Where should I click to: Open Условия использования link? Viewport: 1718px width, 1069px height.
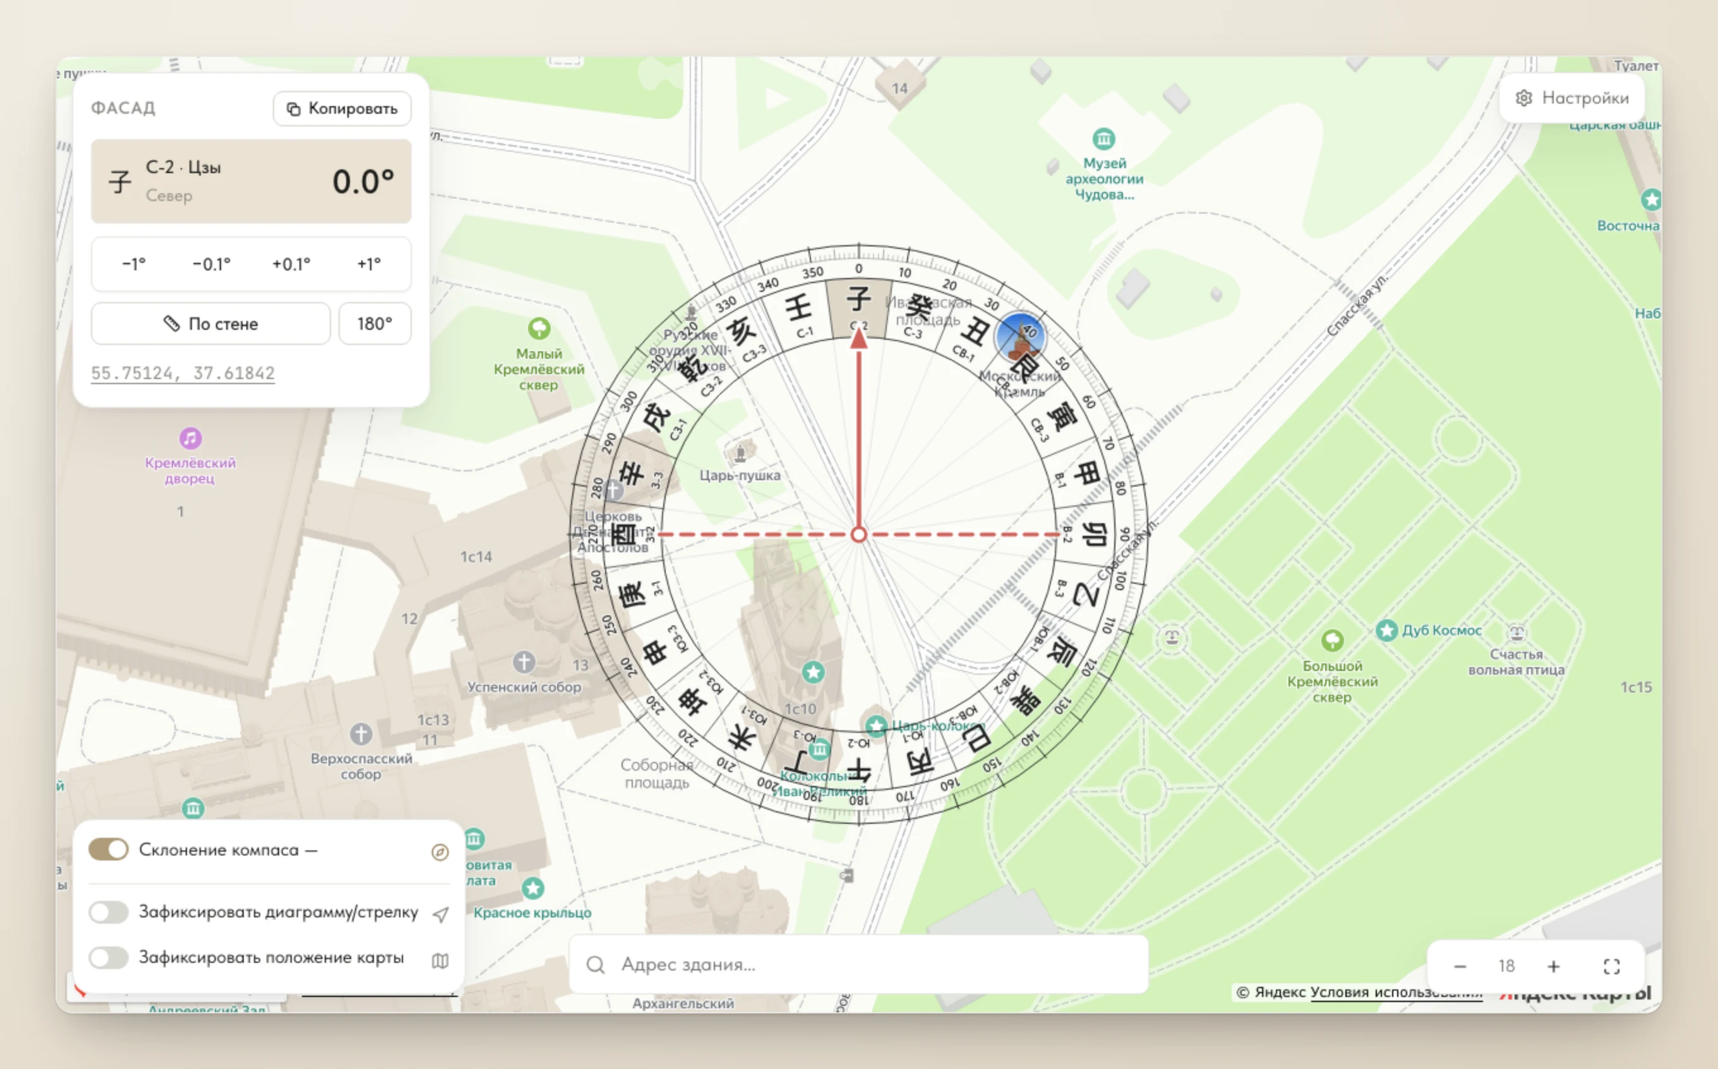tap(1396, 992)
